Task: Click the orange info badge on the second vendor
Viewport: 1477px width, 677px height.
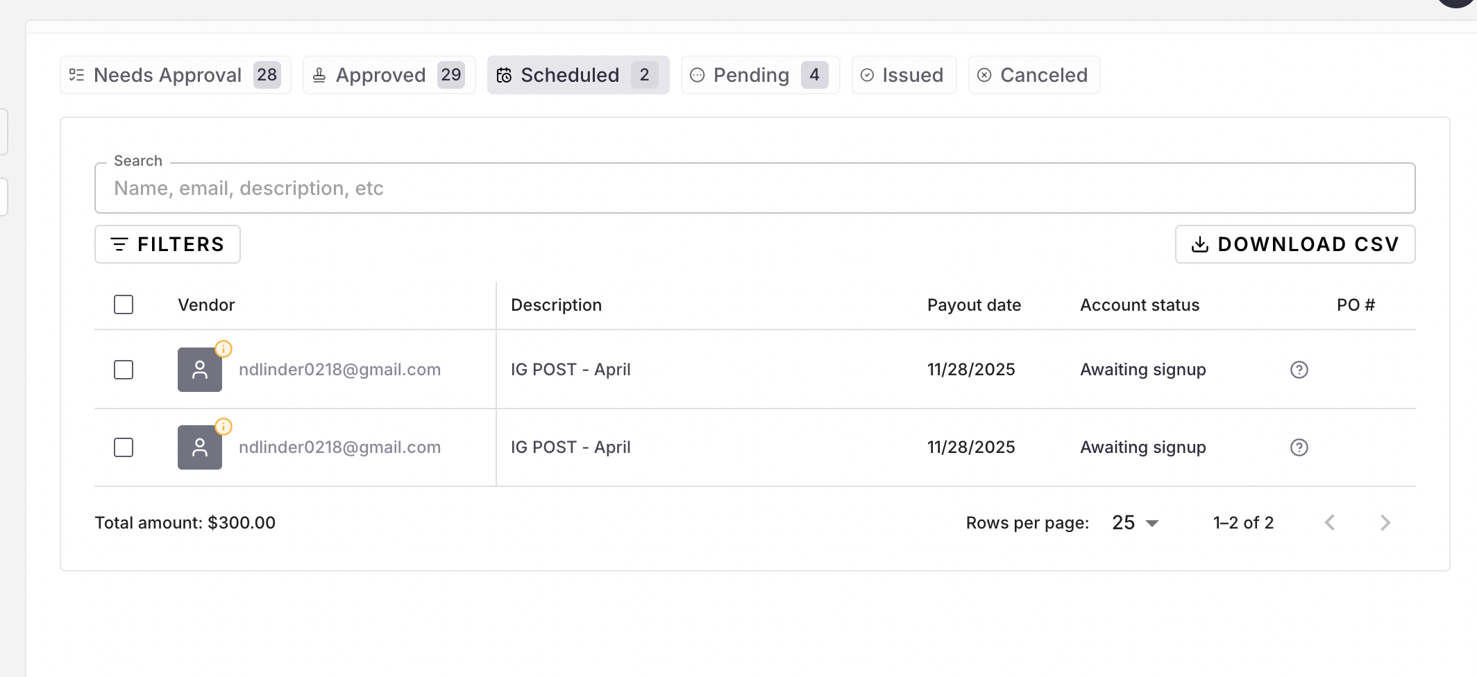Action: (x=223, y=426)
